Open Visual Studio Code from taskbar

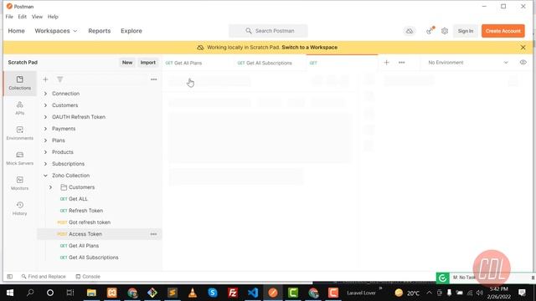click(x=253, y=293)
